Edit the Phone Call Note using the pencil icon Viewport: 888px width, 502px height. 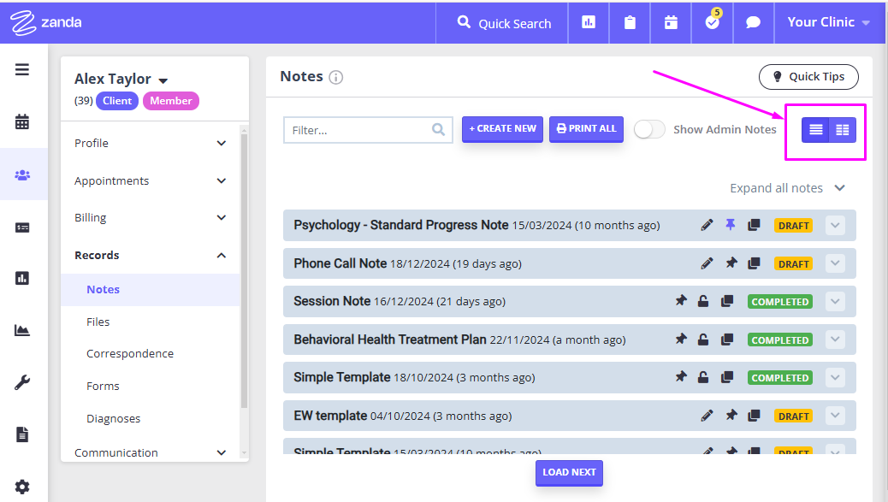pyautogui.click(x=707, y=263)
